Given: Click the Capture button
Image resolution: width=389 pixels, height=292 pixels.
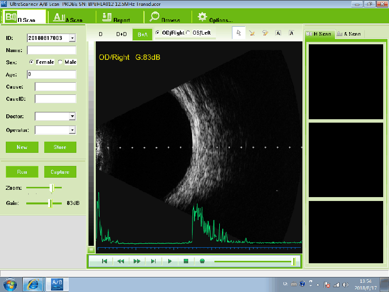Looking at the screenshot, I should (60, 172).
